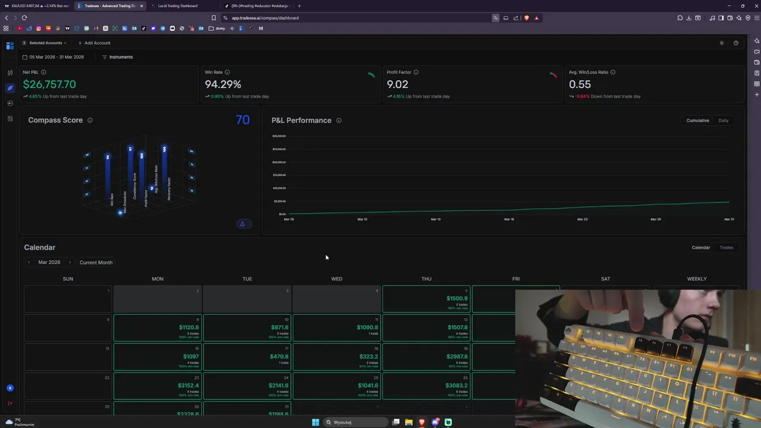
Task: Click the Current Month button
Action: [96, 262]
